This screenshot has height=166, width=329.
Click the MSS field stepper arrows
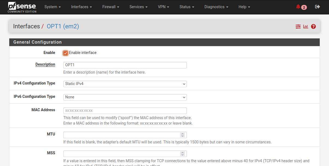[183, 154]
